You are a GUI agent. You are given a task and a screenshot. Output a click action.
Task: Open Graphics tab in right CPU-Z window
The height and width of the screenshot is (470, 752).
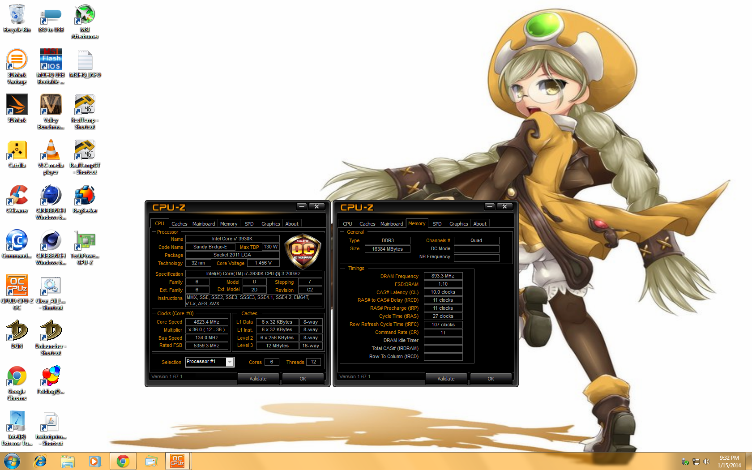459,224
